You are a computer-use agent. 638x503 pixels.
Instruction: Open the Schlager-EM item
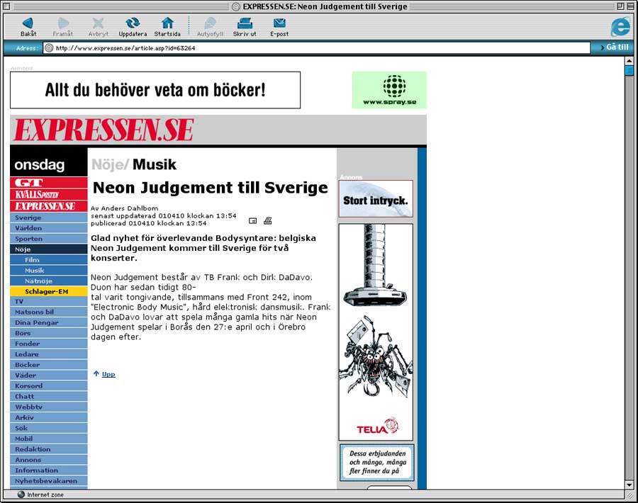click(x=48, y=292)
